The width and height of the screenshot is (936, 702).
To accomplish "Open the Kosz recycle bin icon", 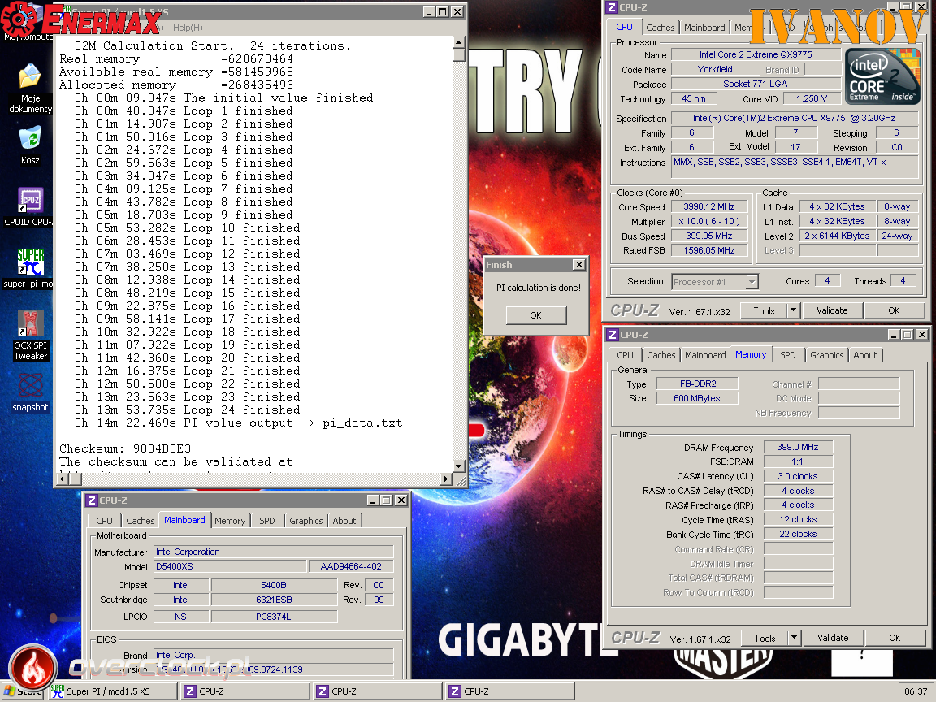I will click(x=30, y=145).
